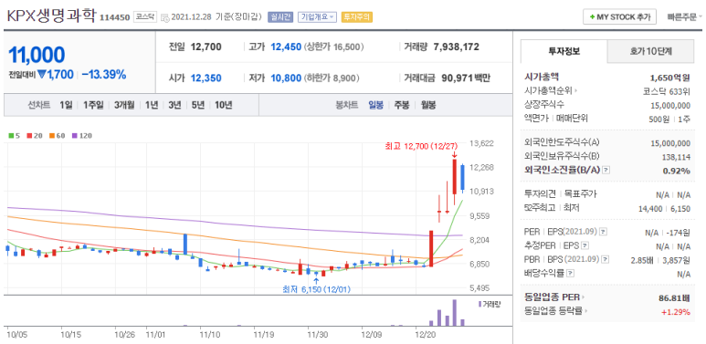This screenshot has height=344, width=706.
Task: Click the stock code 114450
Action: click(115, 17)
